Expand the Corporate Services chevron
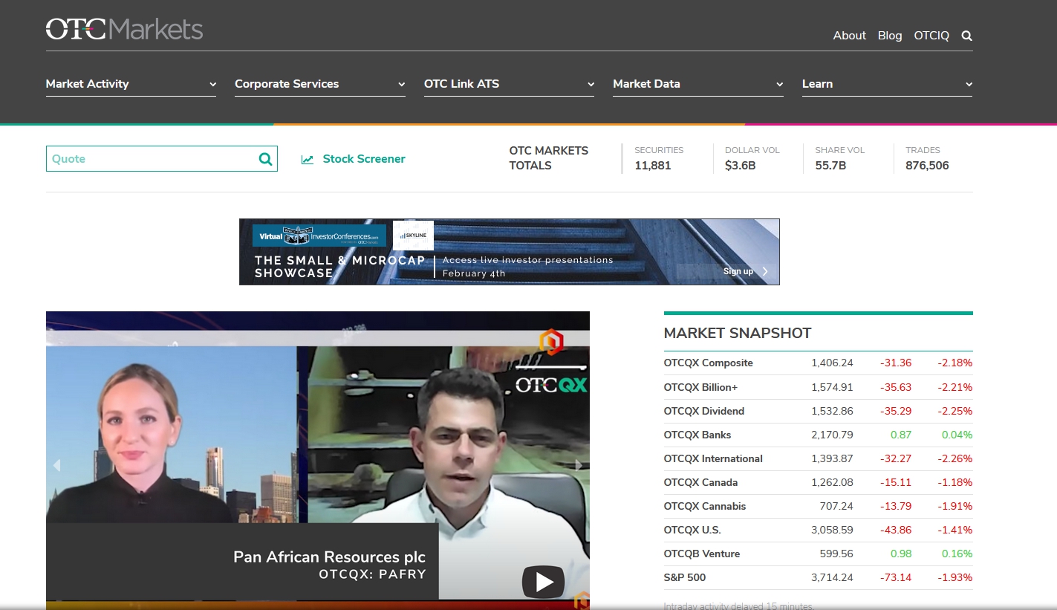 click(x=401, y=85)
